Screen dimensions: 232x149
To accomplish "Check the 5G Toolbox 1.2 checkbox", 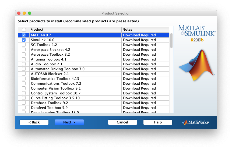I will click(x=24, y=45).
